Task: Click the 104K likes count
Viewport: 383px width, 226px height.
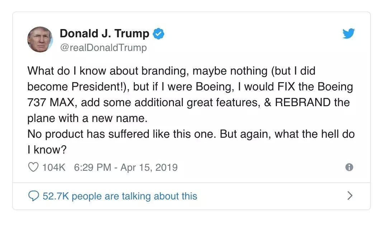Action: pos(54,167)
